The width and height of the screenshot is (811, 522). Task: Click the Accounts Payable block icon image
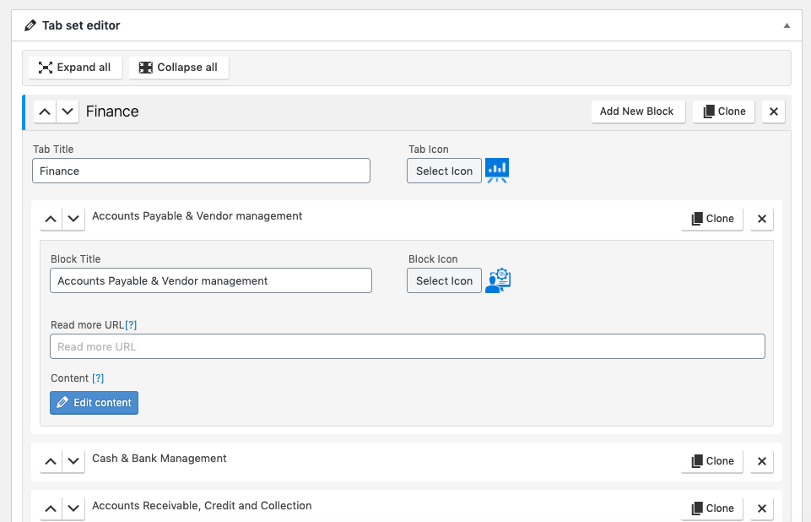[498, 280]
